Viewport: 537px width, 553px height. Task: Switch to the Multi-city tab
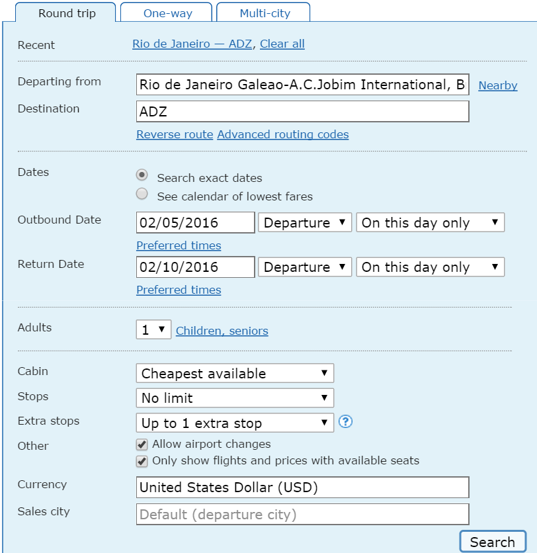tap(263, 13)
